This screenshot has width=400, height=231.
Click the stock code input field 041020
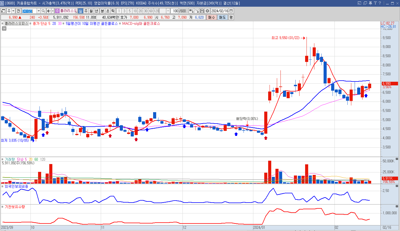(29, 11)
